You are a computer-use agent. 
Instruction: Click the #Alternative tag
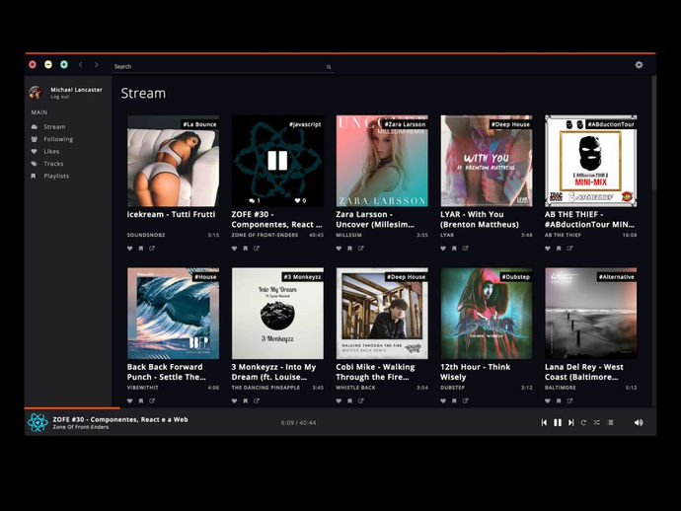click(616, 277)
